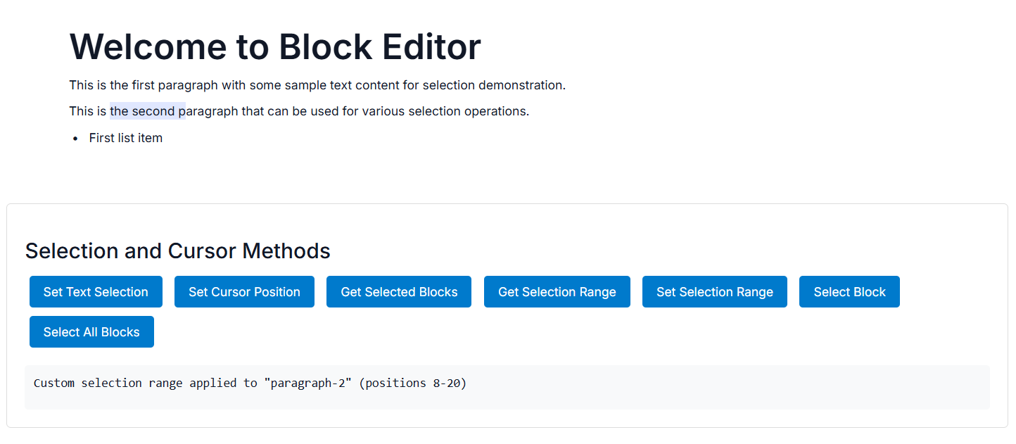The image size is (1016, 444).
Task: Place cursor in the first paragraph
Action: (x=317, y=86)
